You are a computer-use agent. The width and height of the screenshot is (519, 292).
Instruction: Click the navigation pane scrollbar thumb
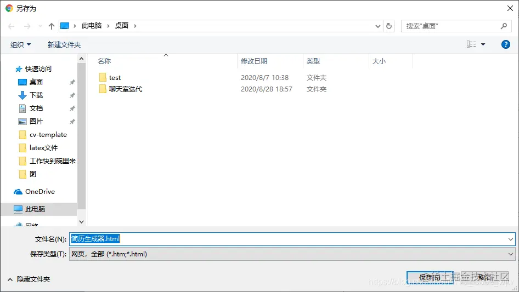pyautogui.click(x=81, y=136)
